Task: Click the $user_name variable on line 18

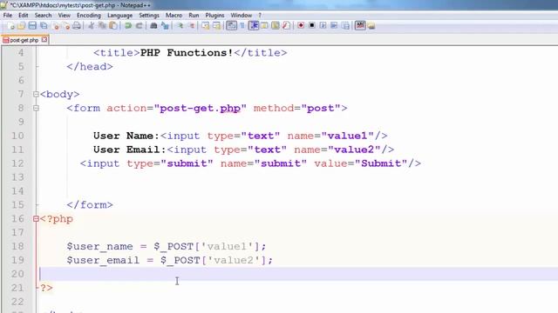Action: point(99,247)
